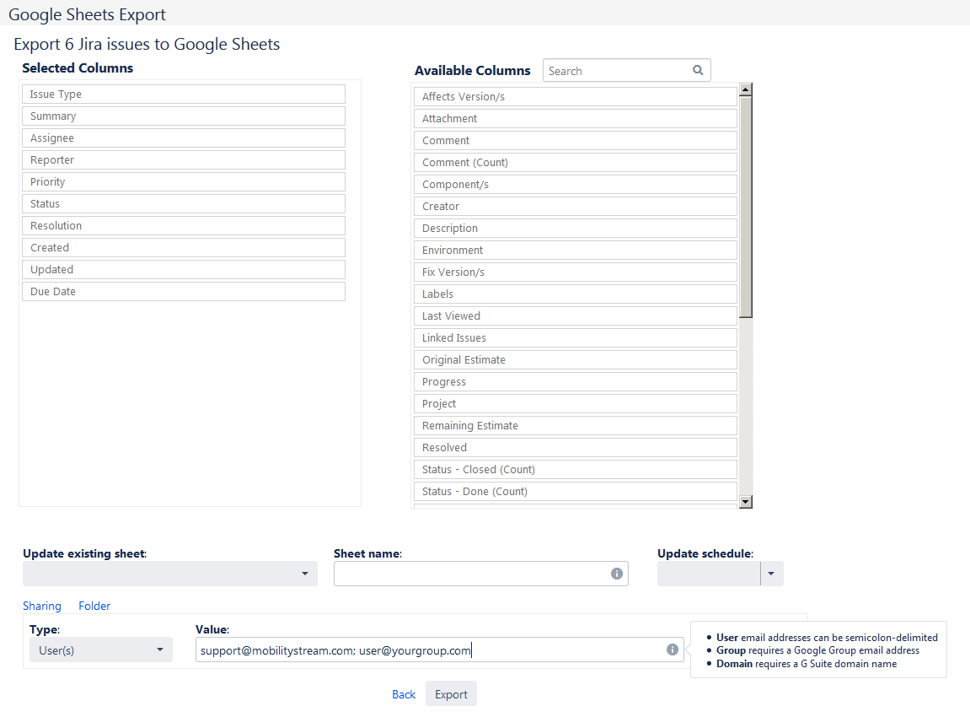Screen dimensions: 970x717
Task: Click the scrollbar down arrow
Action: coord(745,502)
